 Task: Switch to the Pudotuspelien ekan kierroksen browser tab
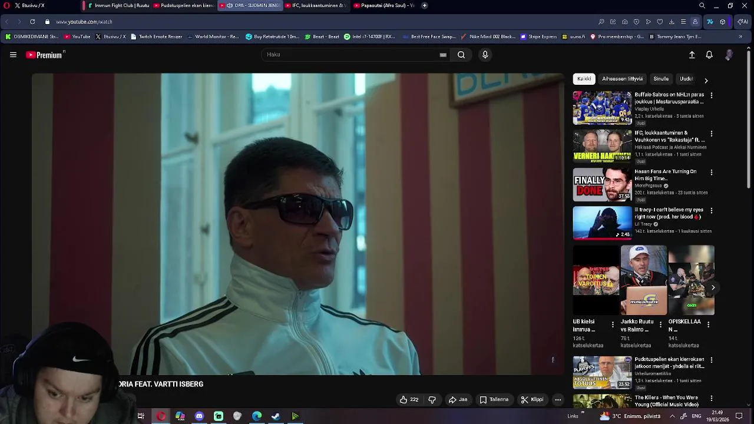click(x=184, y=5)
